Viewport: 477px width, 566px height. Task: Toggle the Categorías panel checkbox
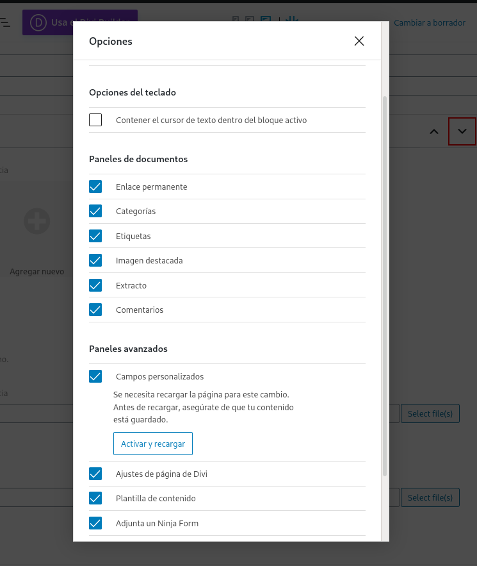tap(95, 211)
